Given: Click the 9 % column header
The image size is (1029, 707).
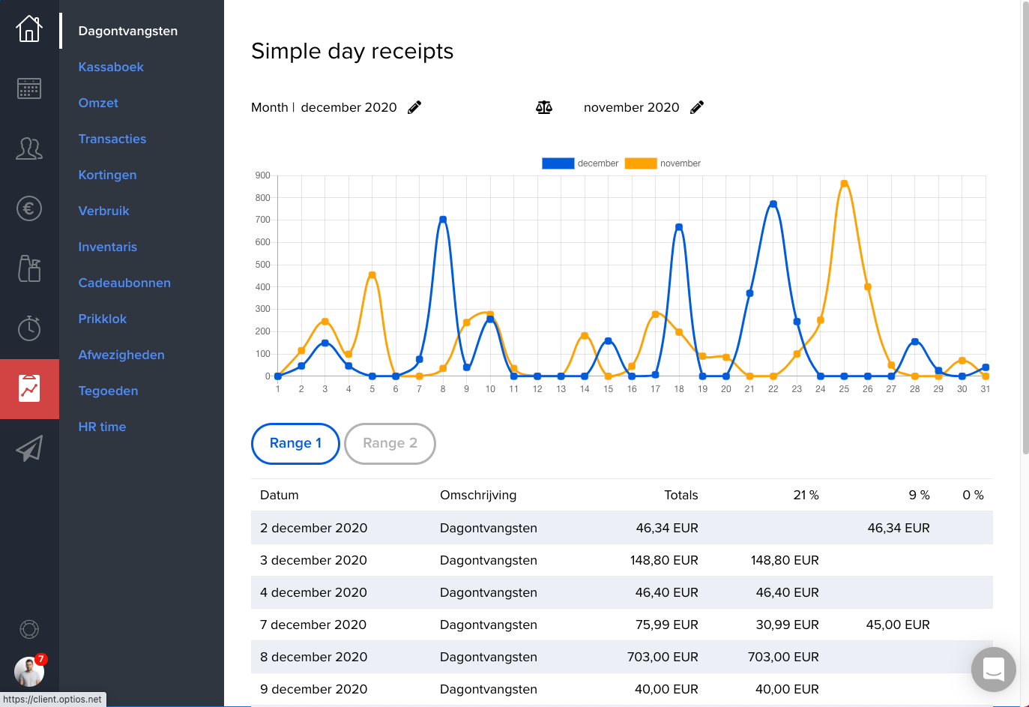Looking at the screenshot, I should coord(919,495).
